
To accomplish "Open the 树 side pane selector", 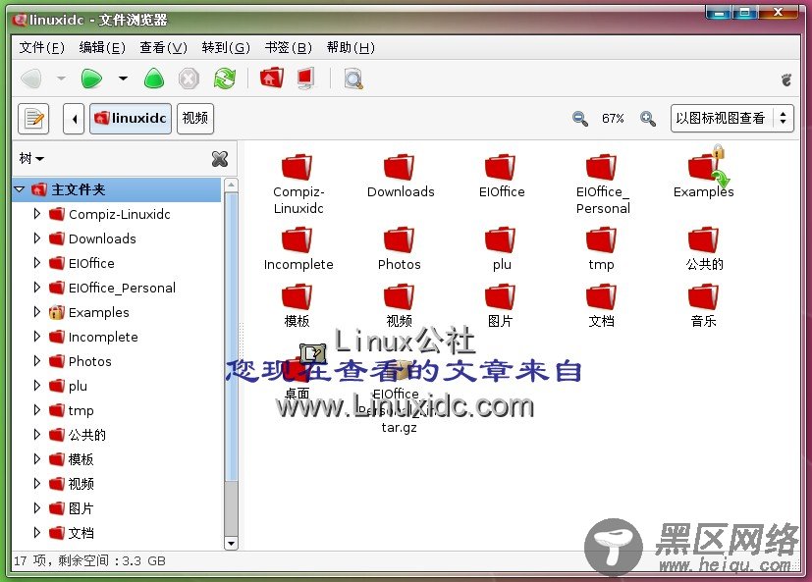I will 31,158.
